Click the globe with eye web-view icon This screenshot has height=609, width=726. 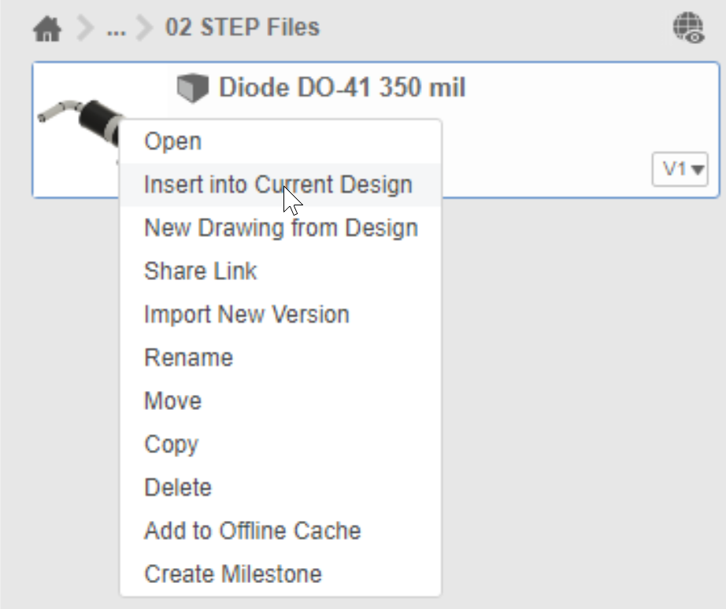click(687, 28)
